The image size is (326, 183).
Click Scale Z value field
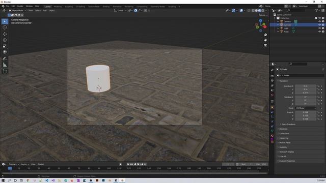pyautogui.click(x=306, y=119)
